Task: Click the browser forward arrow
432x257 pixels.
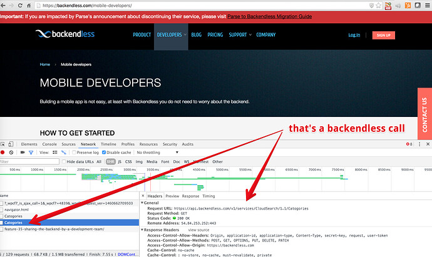Action: (x=11, y=6)
